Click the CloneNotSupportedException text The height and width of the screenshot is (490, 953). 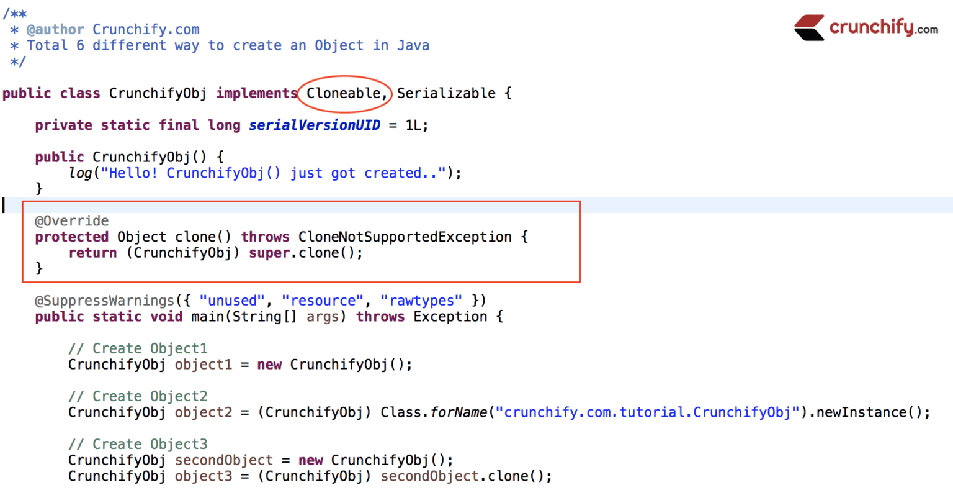pyautogui.click(x=404, y=237)
